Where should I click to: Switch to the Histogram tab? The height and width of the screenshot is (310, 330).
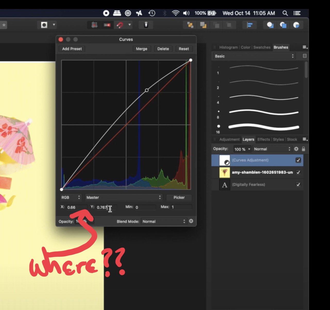228,47
